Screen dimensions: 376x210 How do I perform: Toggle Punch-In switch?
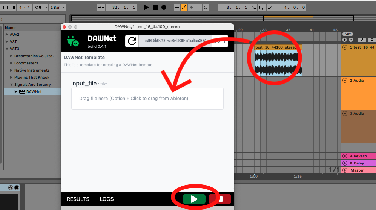(x=253, y=8)
